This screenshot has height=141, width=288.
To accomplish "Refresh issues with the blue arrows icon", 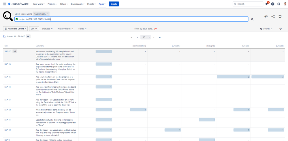I will point(4,36).
